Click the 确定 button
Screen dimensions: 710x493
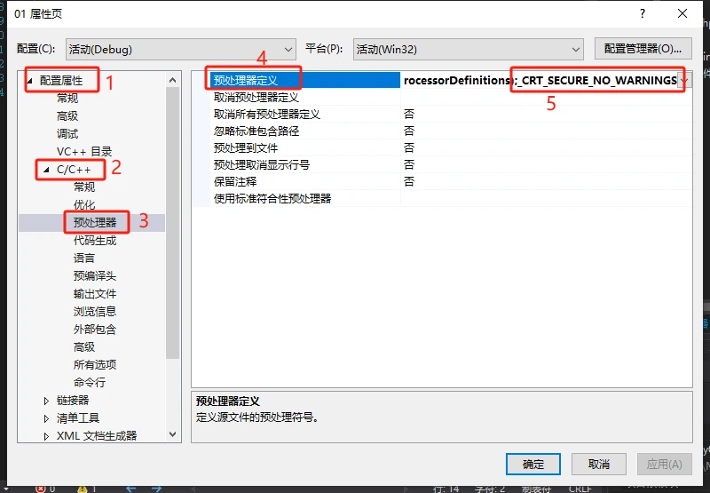(533, 464)
